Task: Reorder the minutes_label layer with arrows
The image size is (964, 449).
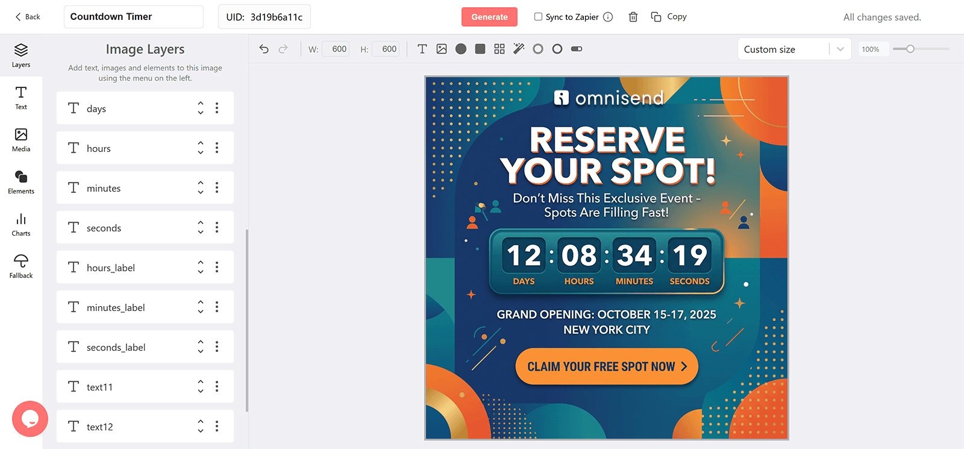Action: [x=201, y=307]
